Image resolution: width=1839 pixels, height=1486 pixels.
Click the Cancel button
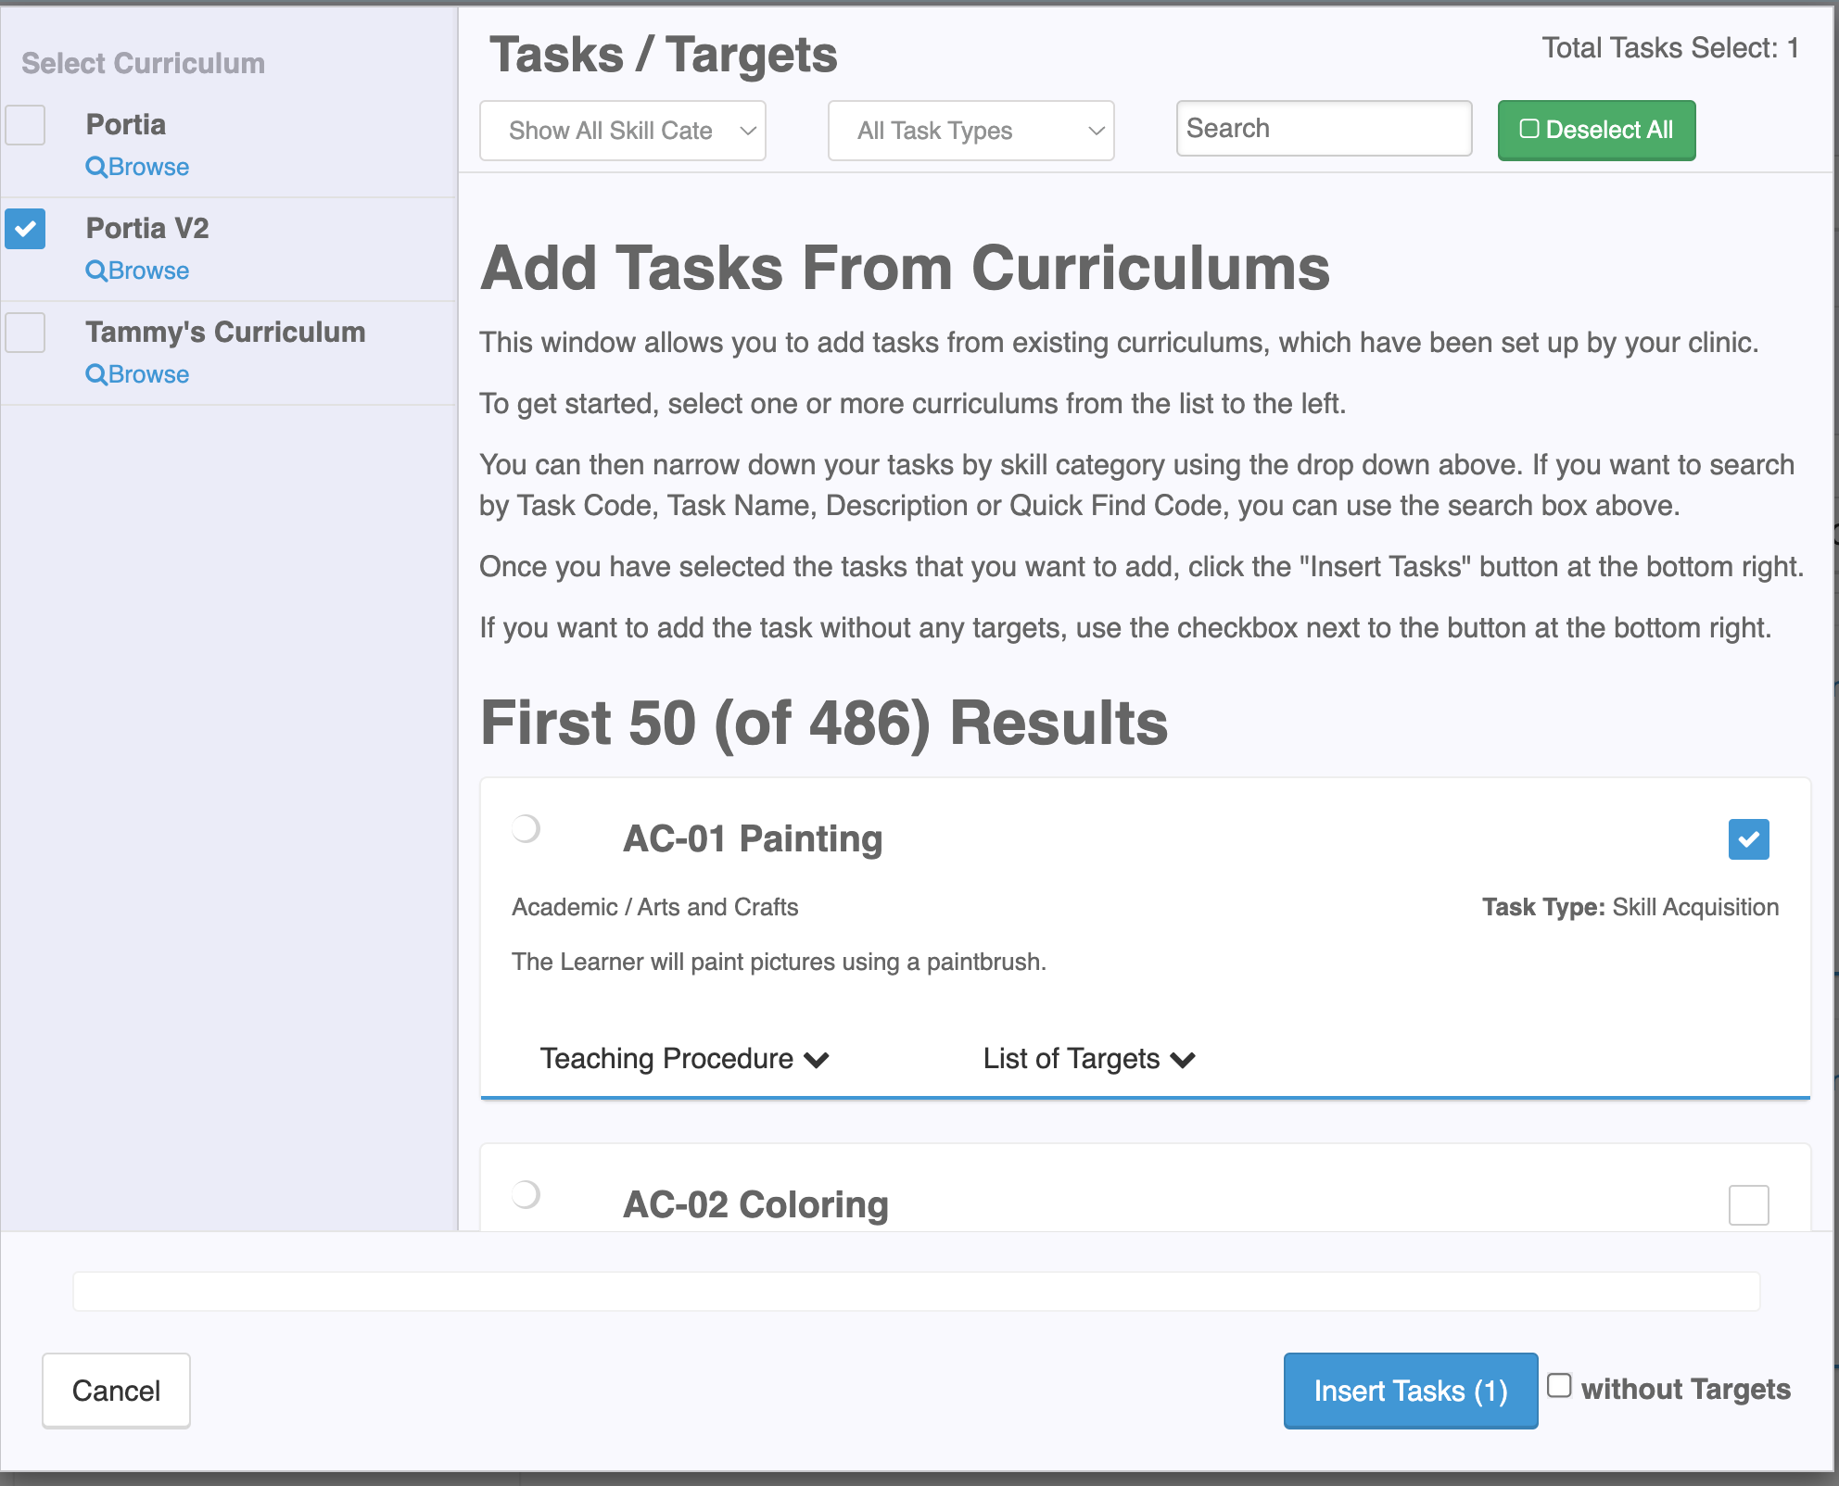tap(116, 1391)
